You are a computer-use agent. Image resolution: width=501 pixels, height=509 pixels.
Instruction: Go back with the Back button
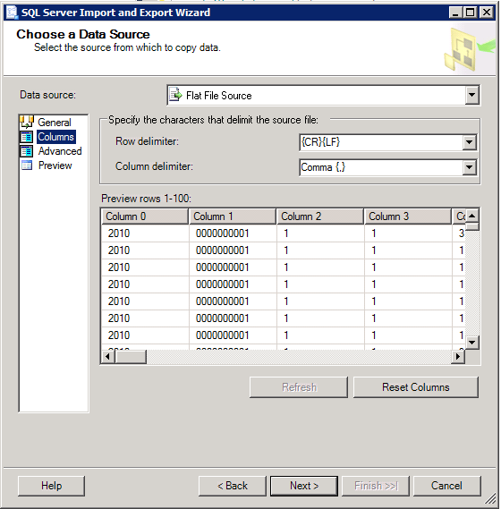[x=232, y=486]
